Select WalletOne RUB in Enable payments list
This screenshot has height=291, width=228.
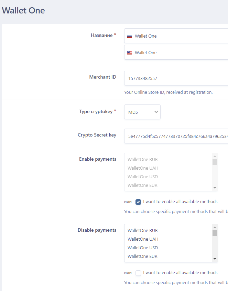[143, 159]
